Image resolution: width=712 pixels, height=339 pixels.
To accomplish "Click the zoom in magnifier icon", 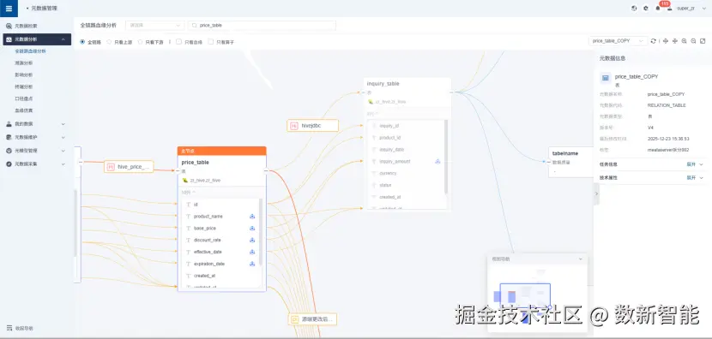I will (685, 41).
